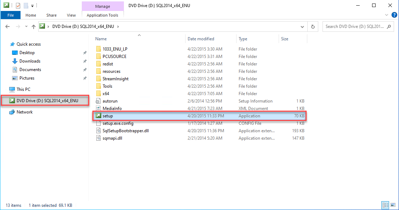
Task: Unpin Desktop using its pin icon
Action: pos(85,53)
